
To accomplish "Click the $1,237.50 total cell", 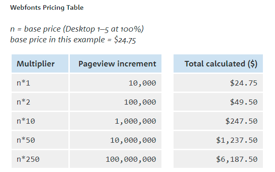I will [218, 140].
